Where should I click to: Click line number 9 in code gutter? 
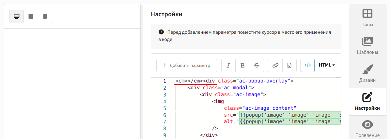coord(164,135)
